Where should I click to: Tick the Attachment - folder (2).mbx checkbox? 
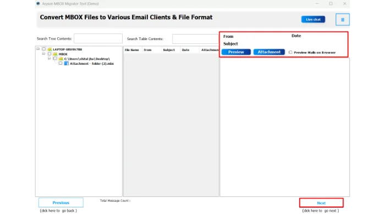(x=61, y=63)
